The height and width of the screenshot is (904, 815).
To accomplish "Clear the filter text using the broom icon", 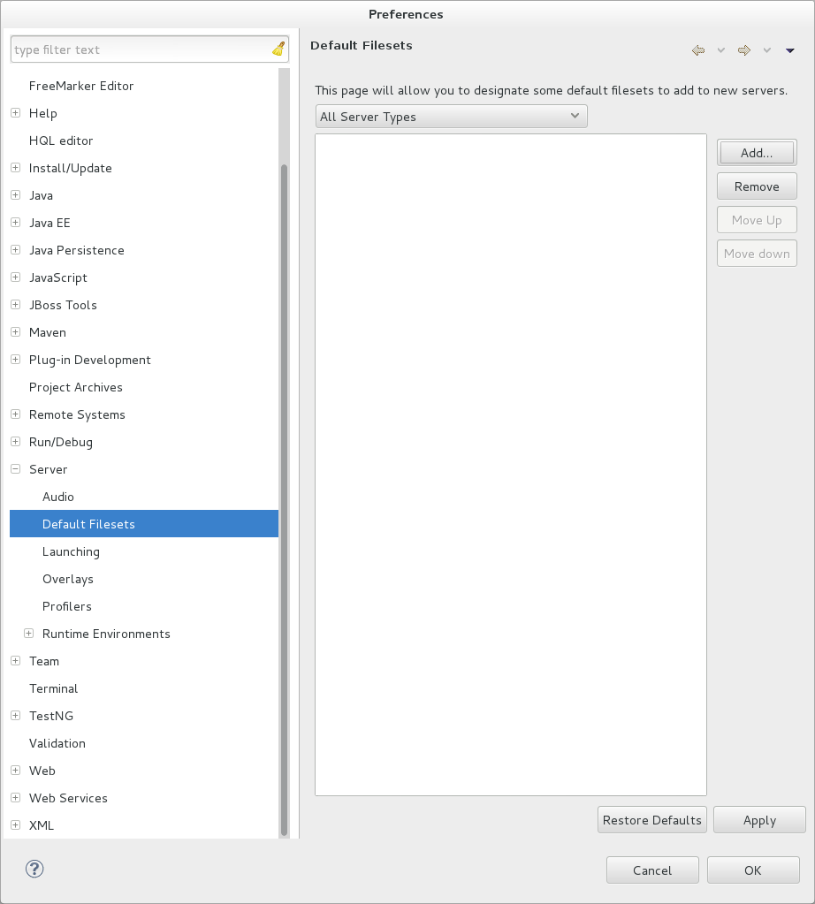I will (x=278, y=49).
